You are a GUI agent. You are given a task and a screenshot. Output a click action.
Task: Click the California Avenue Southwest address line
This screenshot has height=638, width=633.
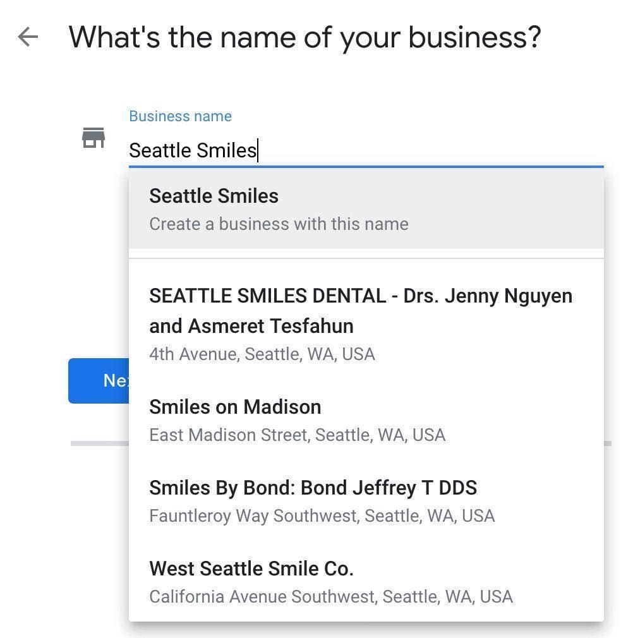[x=330, y=597]
